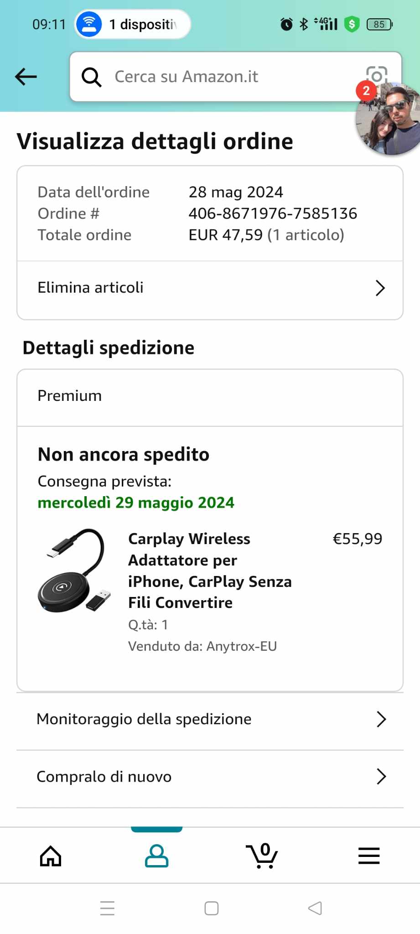
Task: Open Elimina articoli option
Action: pyautogui.click(x=90, y=288)
